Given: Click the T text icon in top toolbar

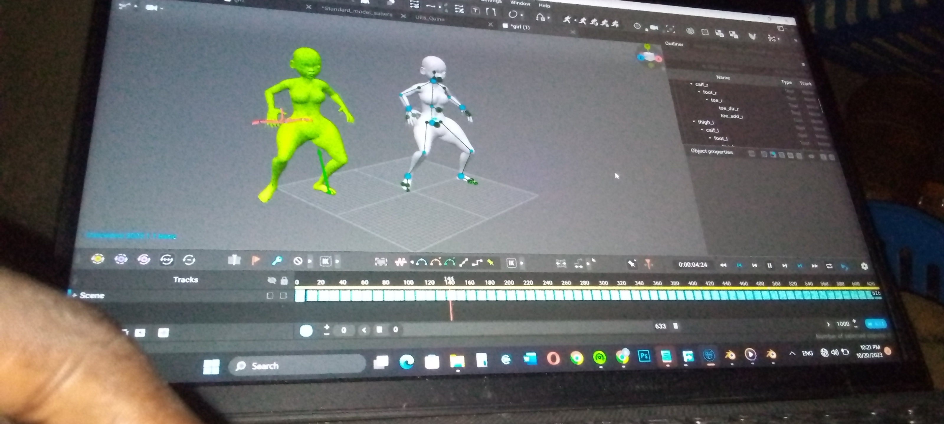Looking at the screenshot, I should (475, 11).
